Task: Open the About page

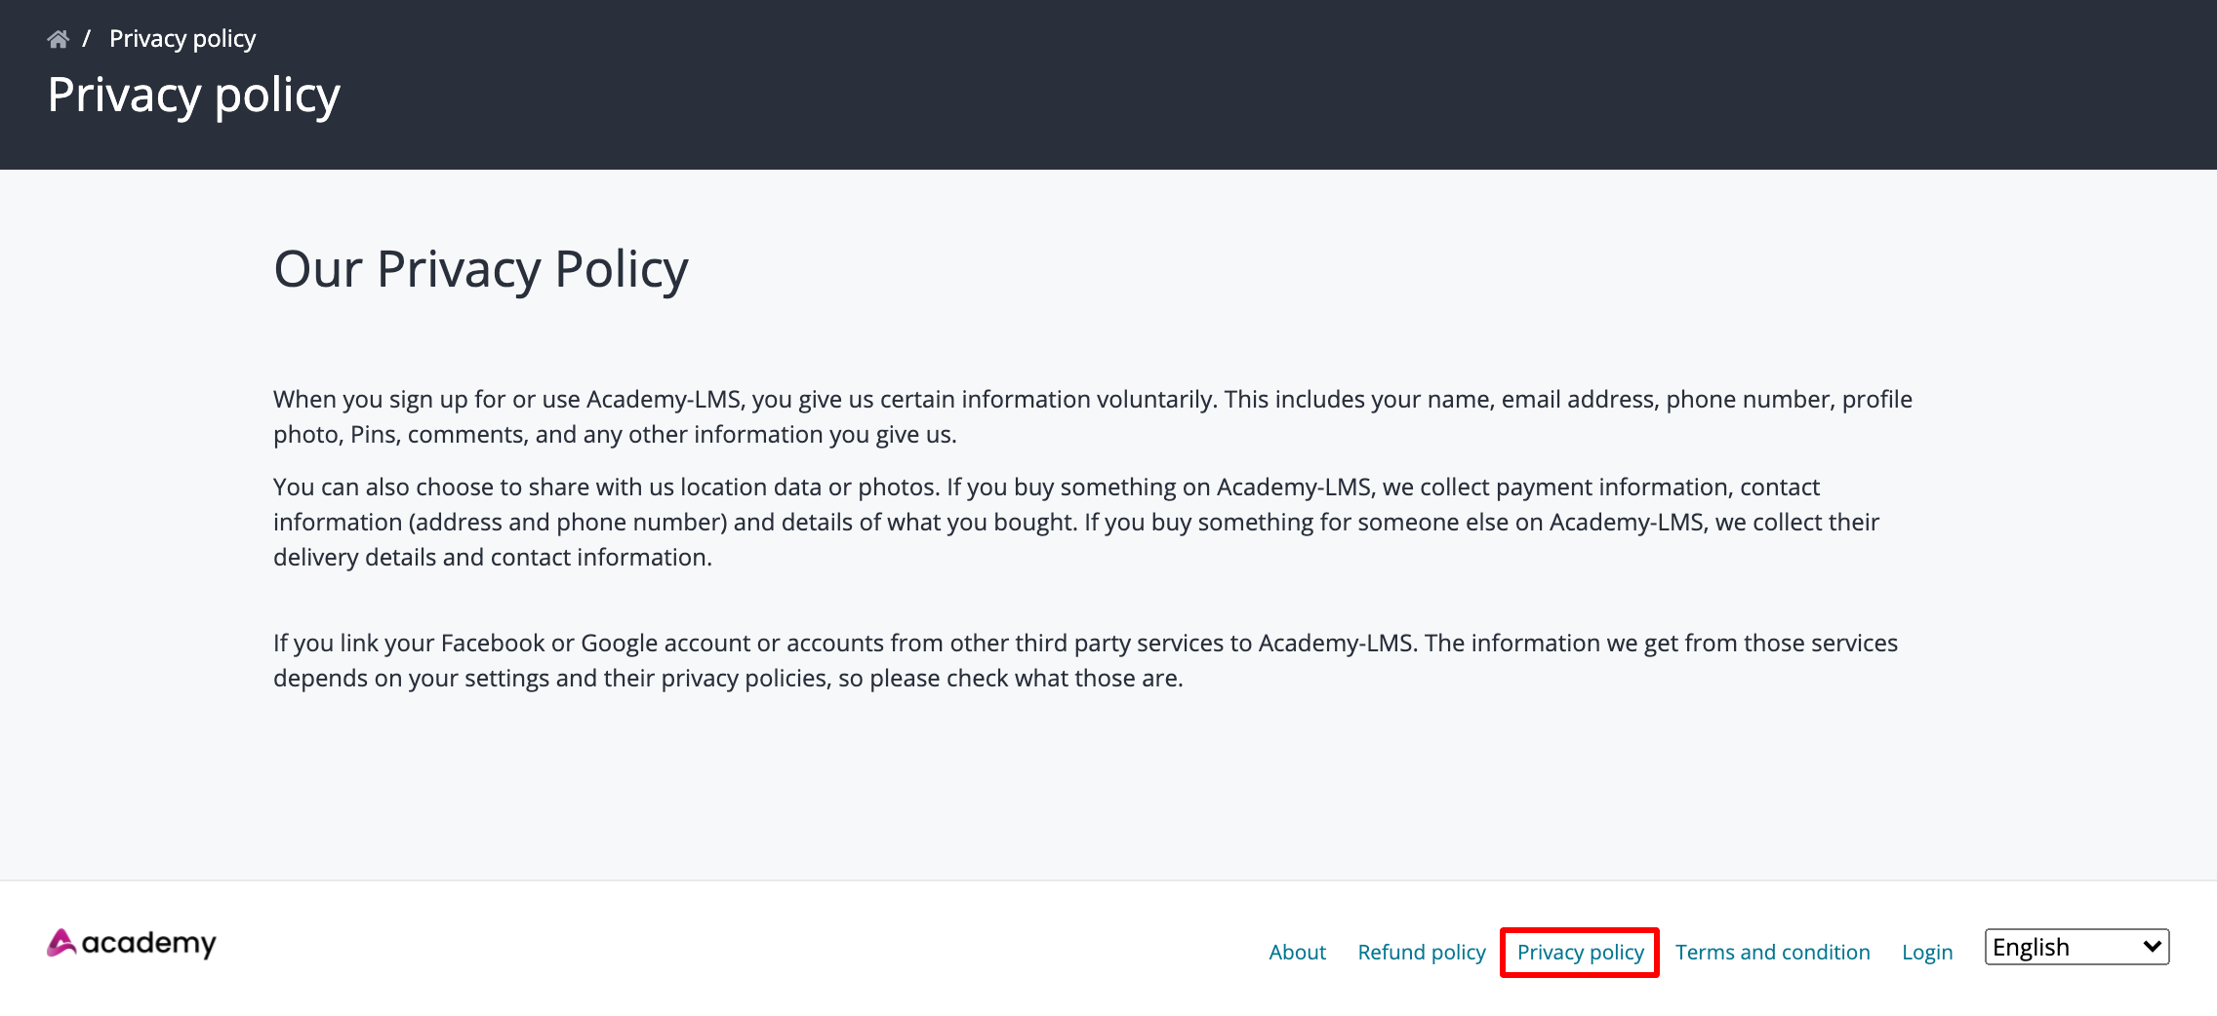Action: pyautogui.click(x=1298, y=952)
